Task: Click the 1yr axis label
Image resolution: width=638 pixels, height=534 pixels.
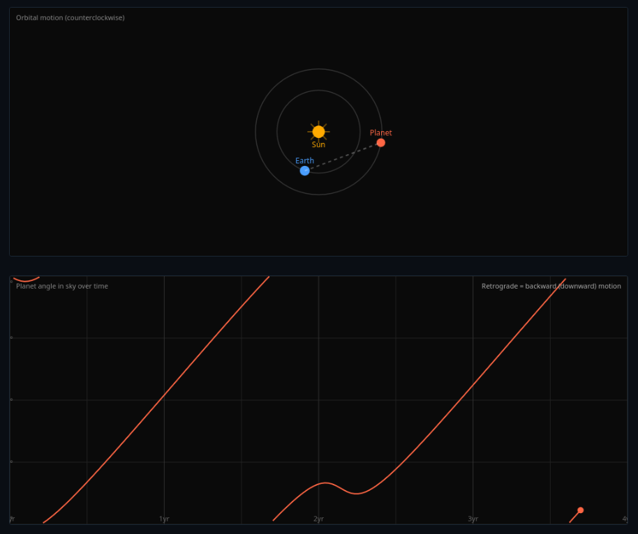Action: click(x=164, y=519)
